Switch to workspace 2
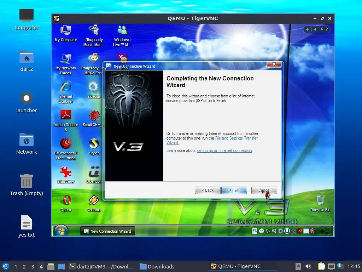Viewport: 362px width, 272px height. tap(24, 267)
